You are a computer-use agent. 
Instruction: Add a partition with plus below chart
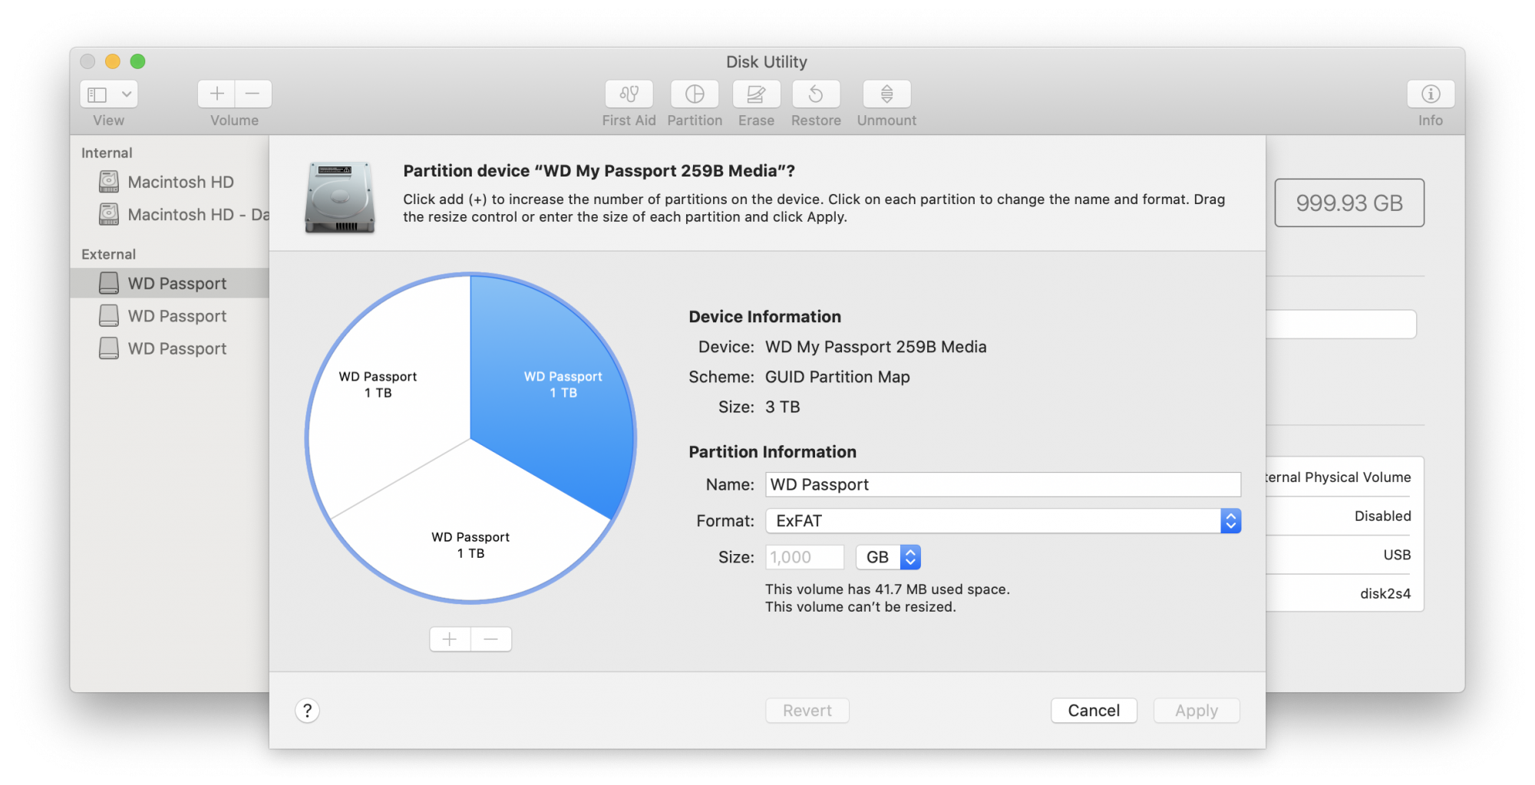(x=450, y=638)
